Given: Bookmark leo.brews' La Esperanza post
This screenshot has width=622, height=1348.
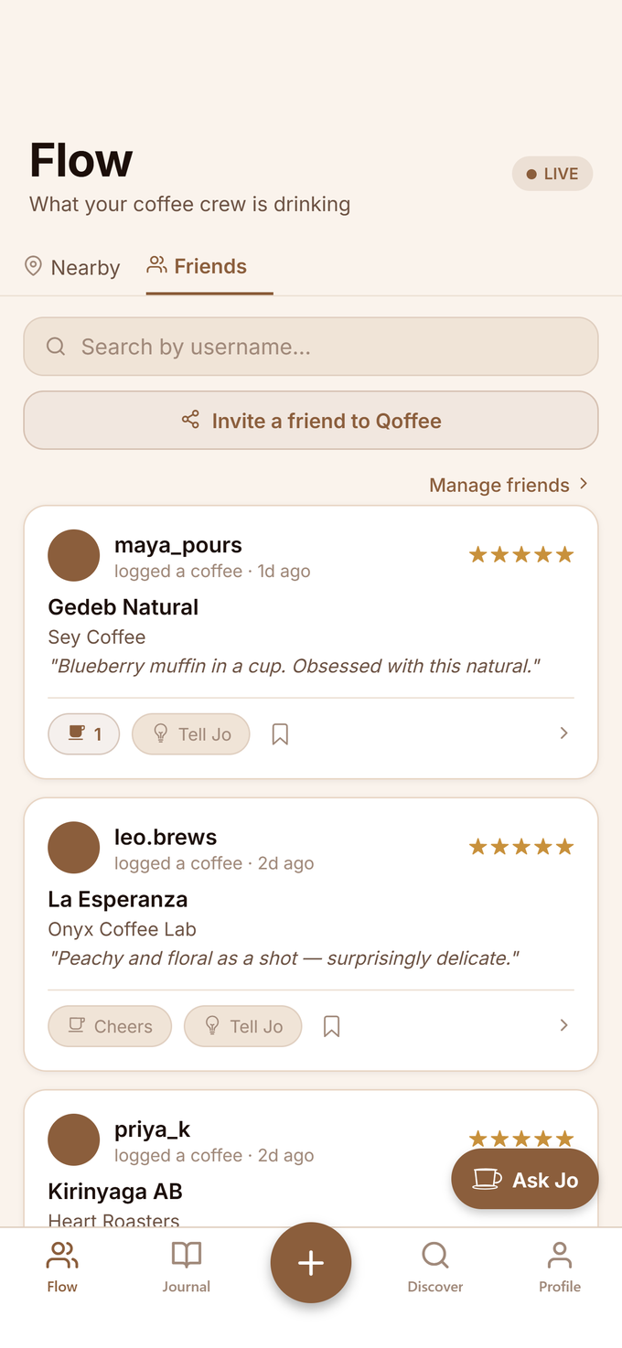Looking at the screenshot, I should 331,1027.
